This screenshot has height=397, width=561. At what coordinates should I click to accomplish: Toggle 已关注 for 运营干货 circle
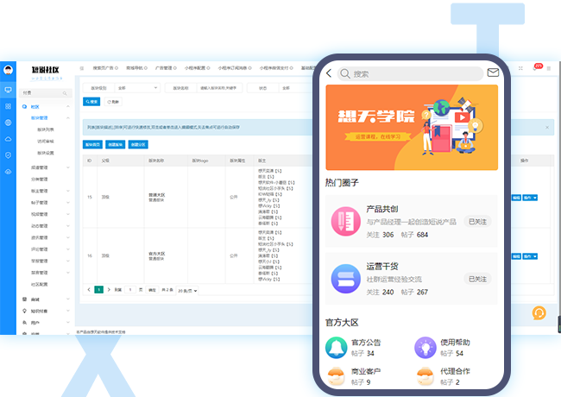[477, 279]
